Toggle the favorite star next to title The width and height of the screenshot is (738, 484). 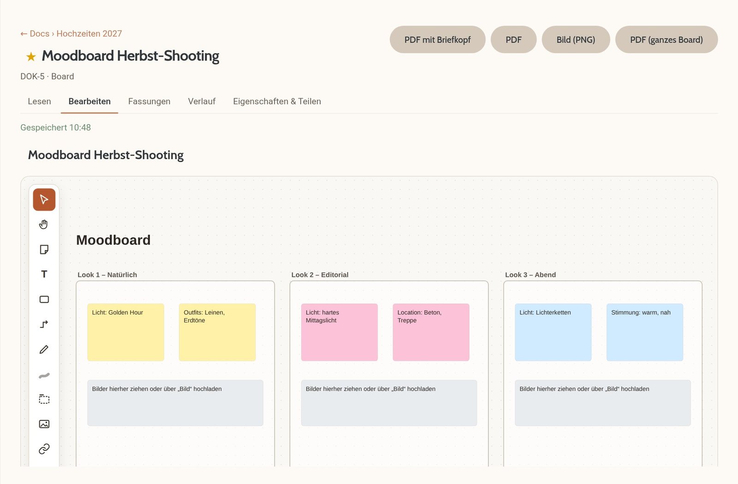(x=31, y=56)
